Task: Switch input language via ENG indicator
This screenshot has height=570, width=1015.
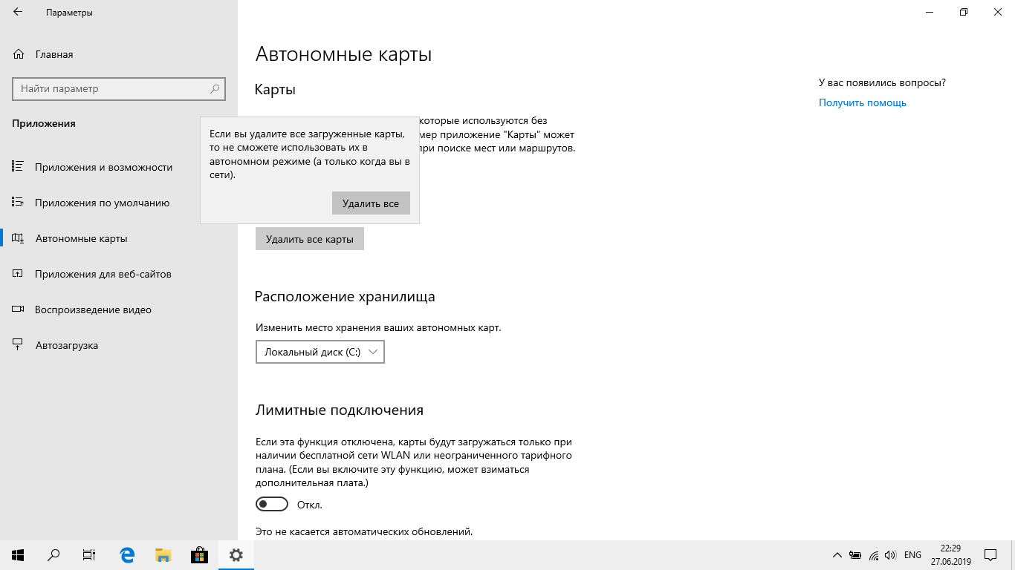Action: pyautogui.click(x=912, y=555)
